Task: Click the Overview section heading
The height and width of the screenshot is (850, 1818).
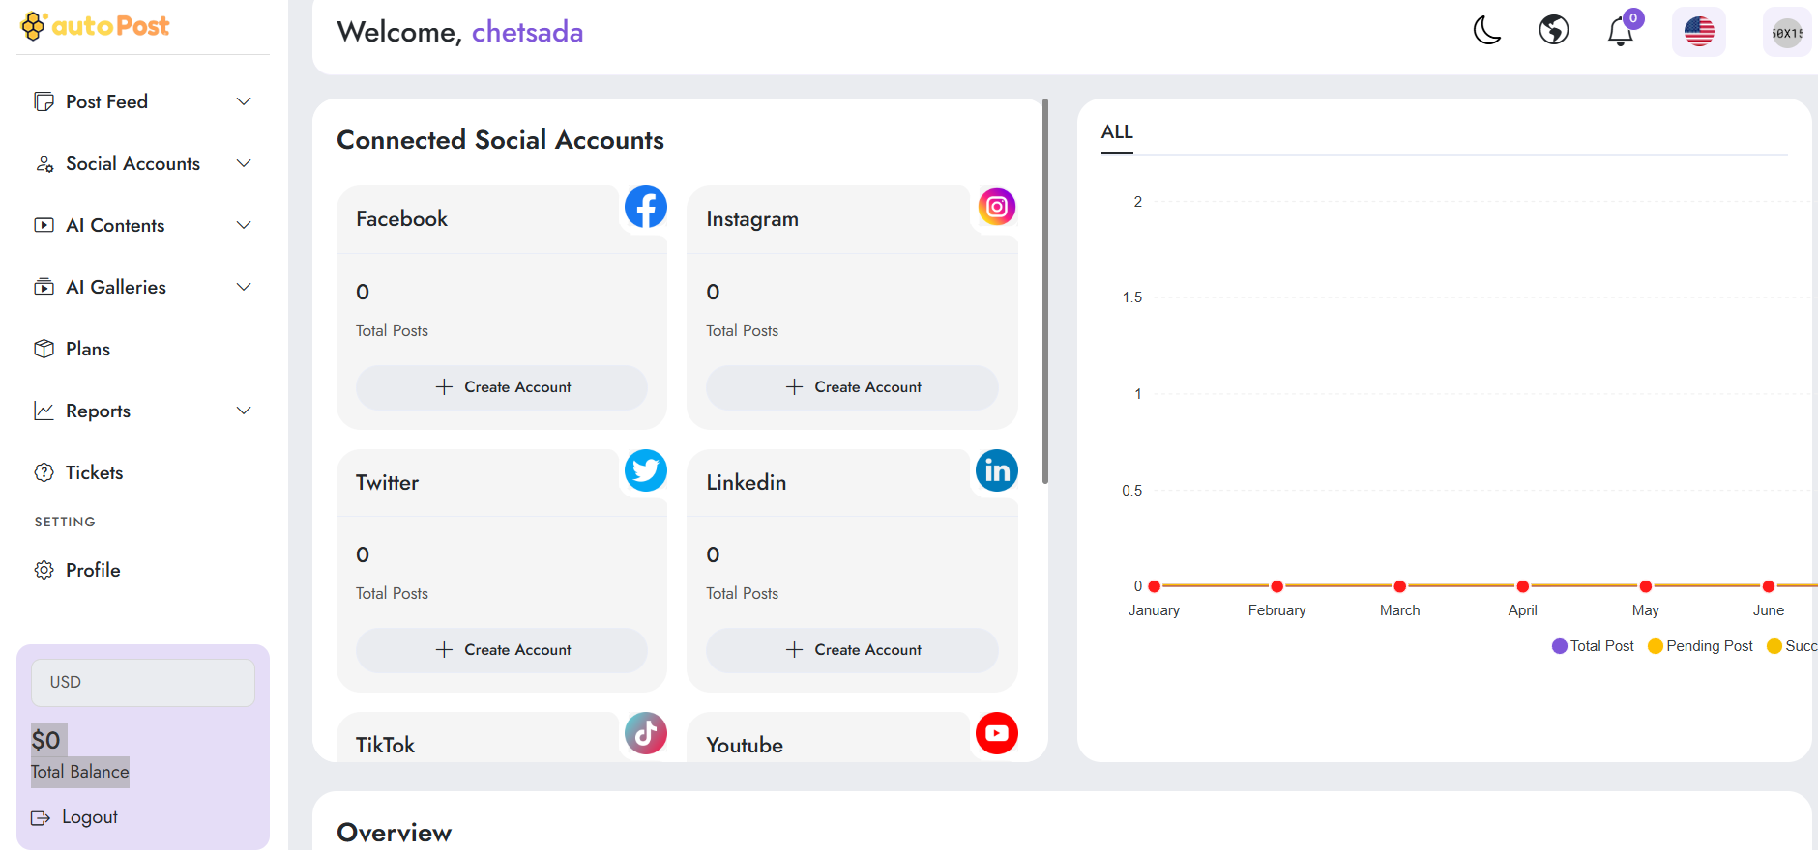Action: (x=394, y=833)
